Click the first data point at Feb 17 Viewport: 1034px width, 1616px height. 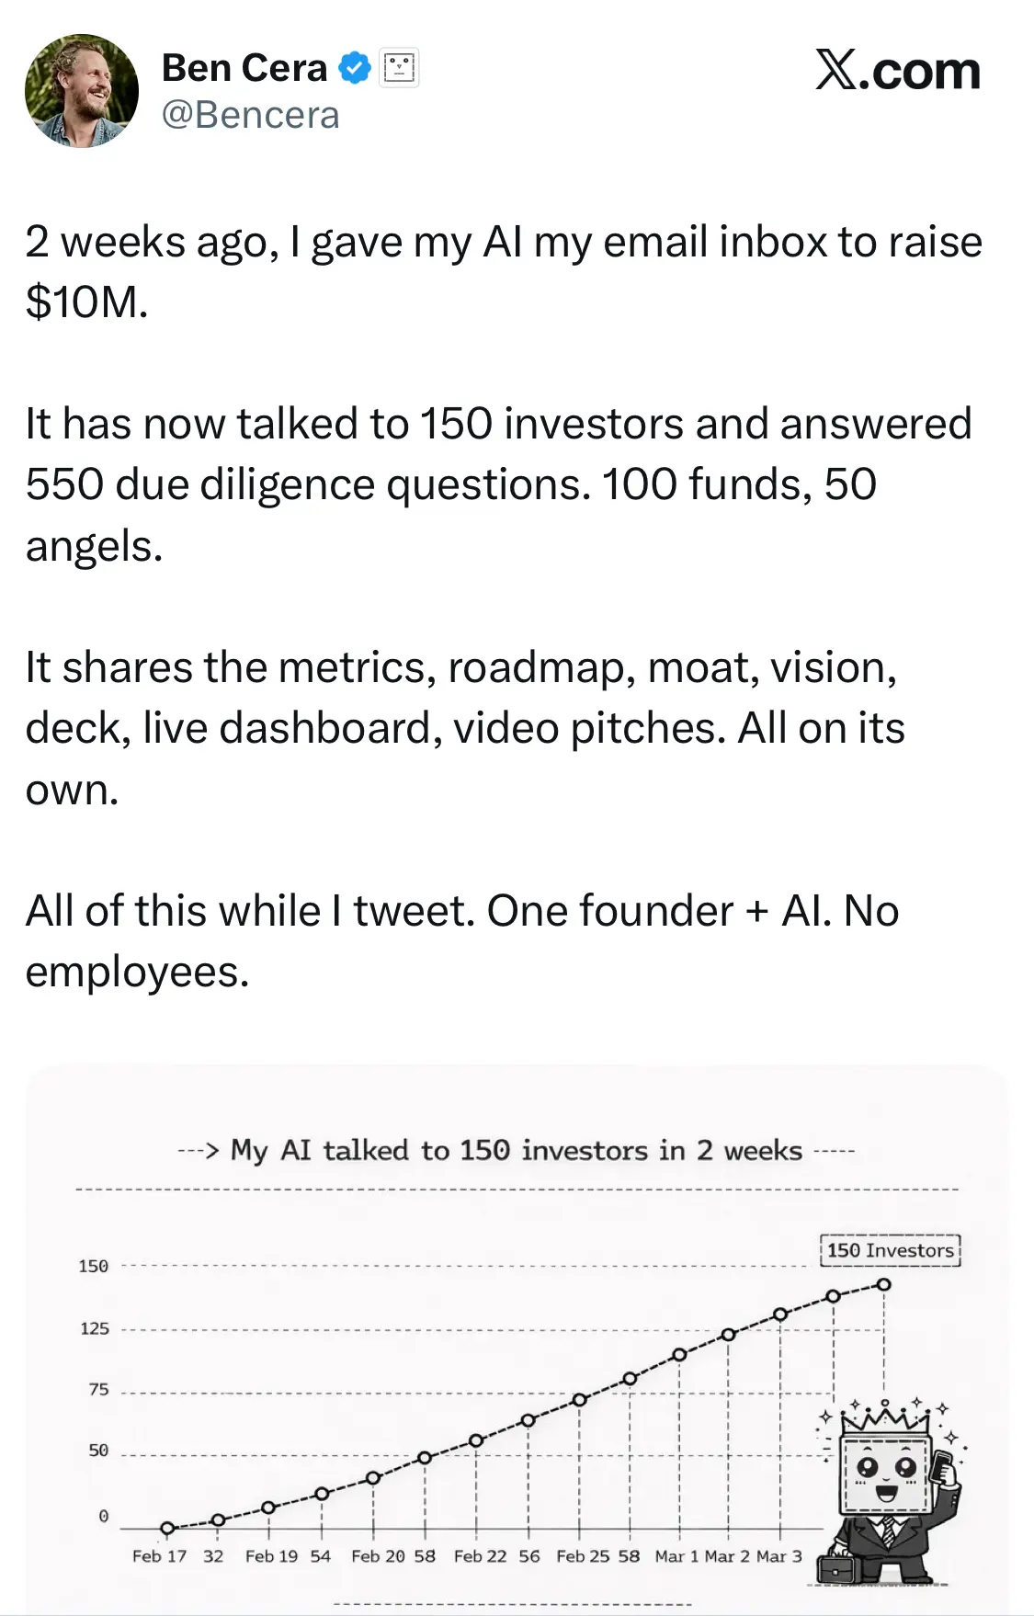tap(167, 1528)
